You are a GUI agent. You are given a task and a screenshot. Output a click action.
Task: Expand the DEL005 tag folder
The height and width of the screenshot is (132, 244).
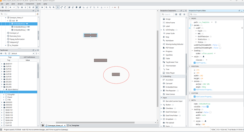tap(2, 84)
